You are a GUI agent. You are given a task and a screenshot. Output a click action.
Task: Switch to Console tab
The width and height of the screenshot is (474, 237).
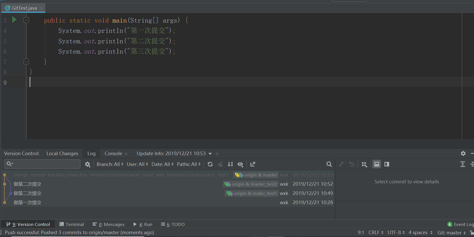pos(113,153)
